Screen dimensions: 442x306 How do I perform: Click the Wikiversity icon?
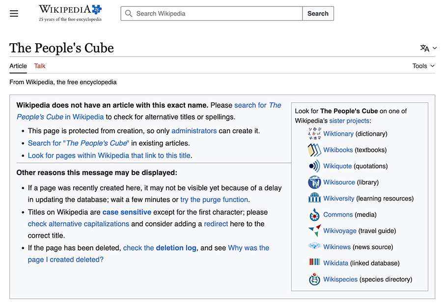314,198
